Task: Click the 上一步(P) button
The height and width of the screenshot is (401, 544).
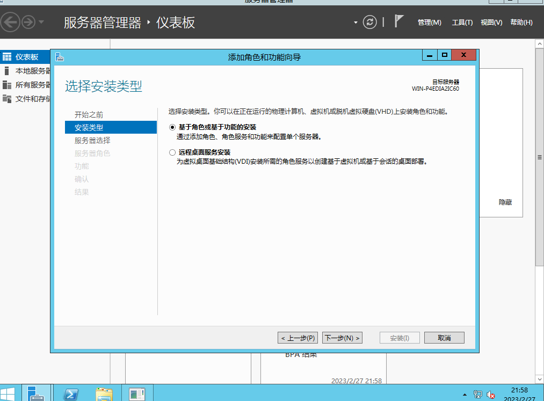Action: 298,338
